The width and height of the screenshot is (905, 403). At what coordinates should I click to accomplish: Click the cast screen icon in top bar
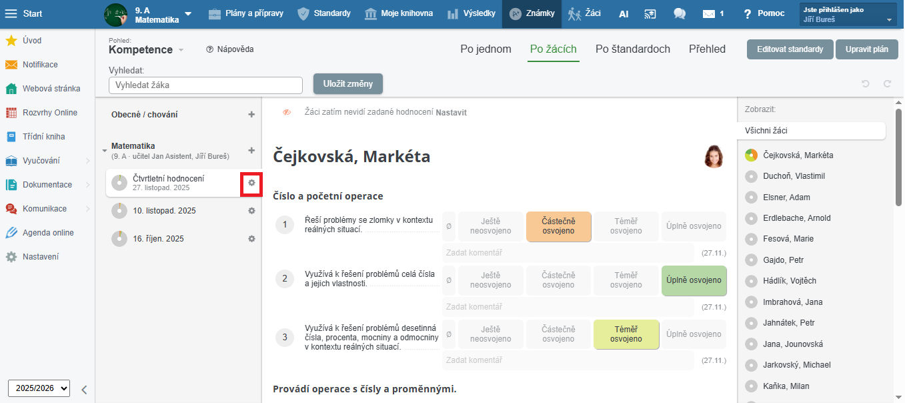651,13
